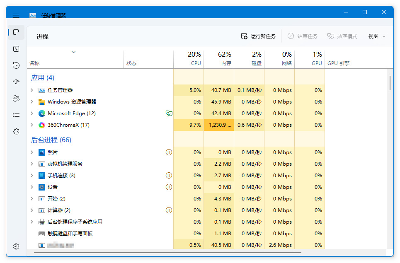Open the Details page list icon

[x=16, y=115]
